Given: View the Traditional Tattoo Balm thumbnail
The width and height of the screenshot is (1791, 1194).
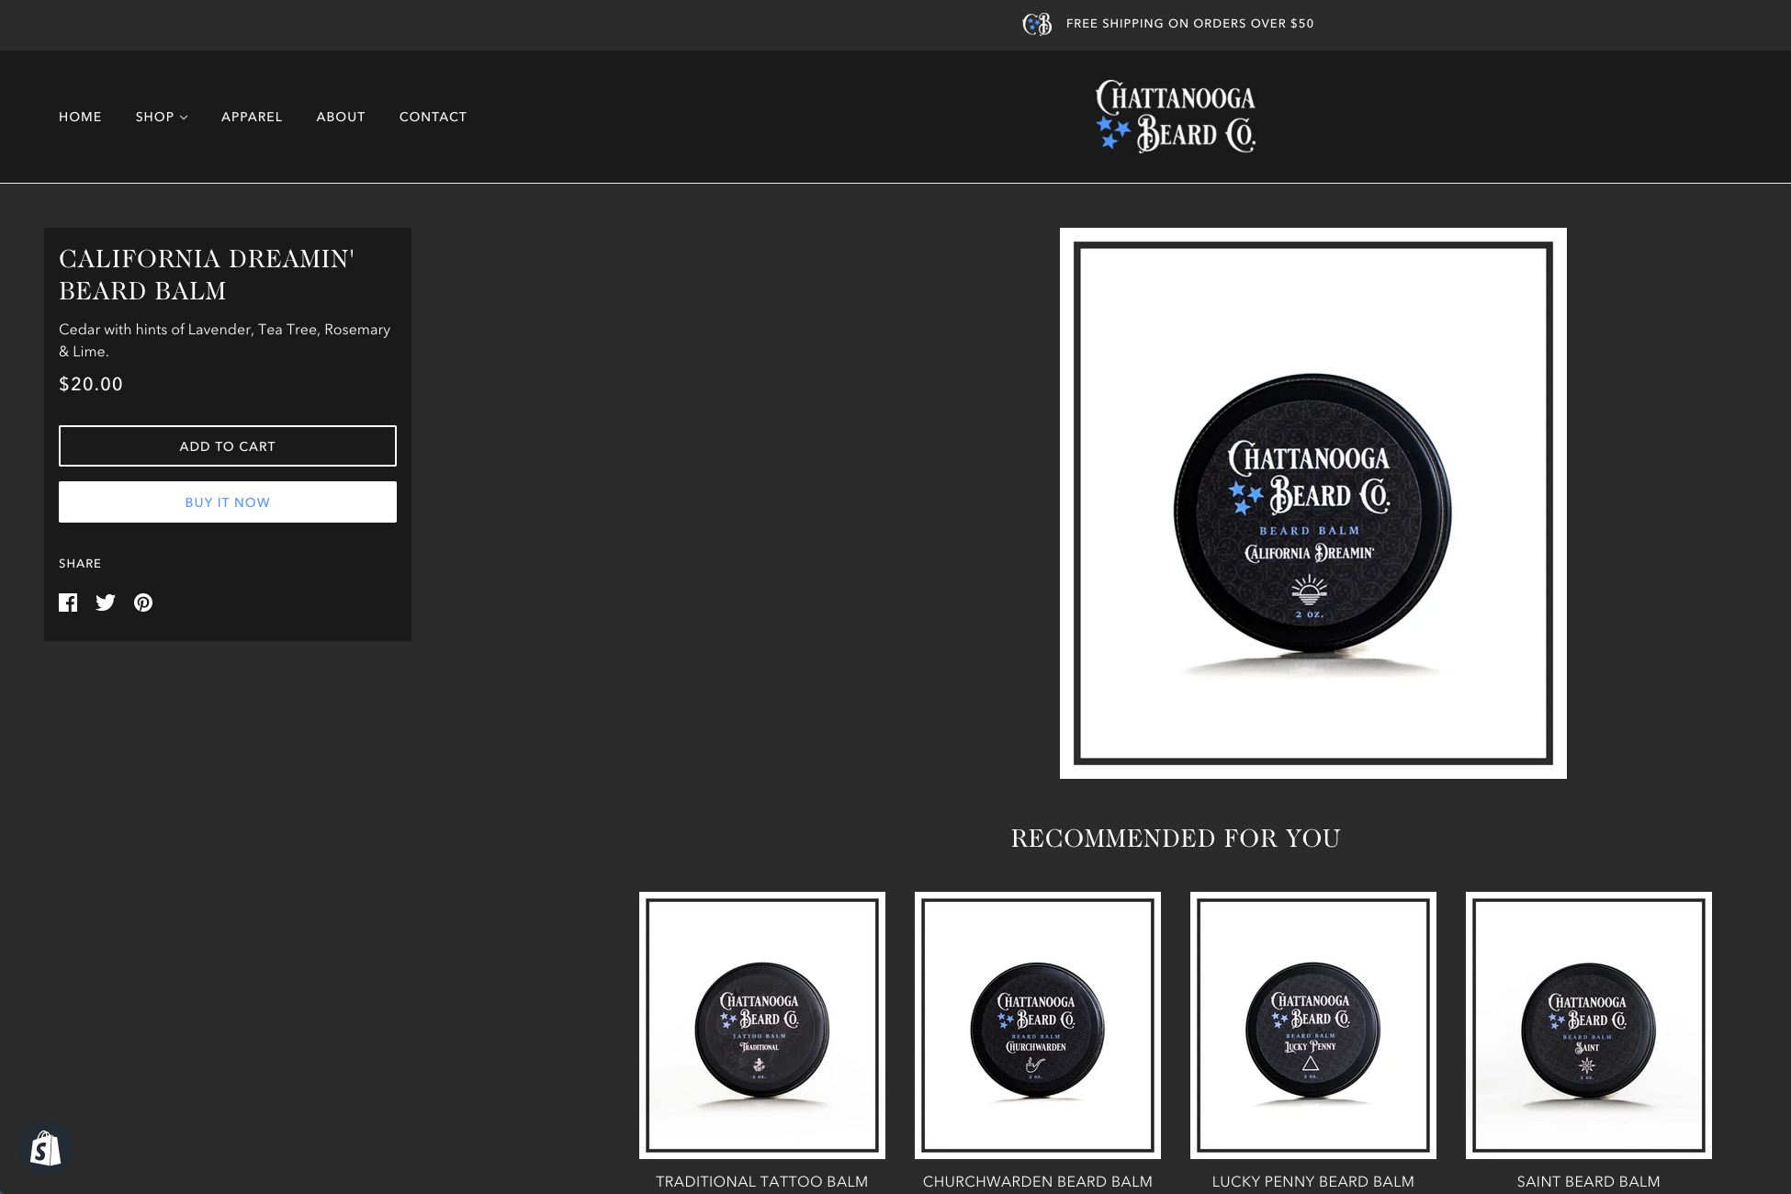Looking at the screenshot, I should click(x=761, y=1025).
